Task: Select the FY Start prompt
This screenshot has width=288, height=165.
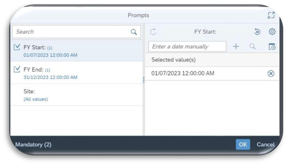Action: [x=77, y=51]
